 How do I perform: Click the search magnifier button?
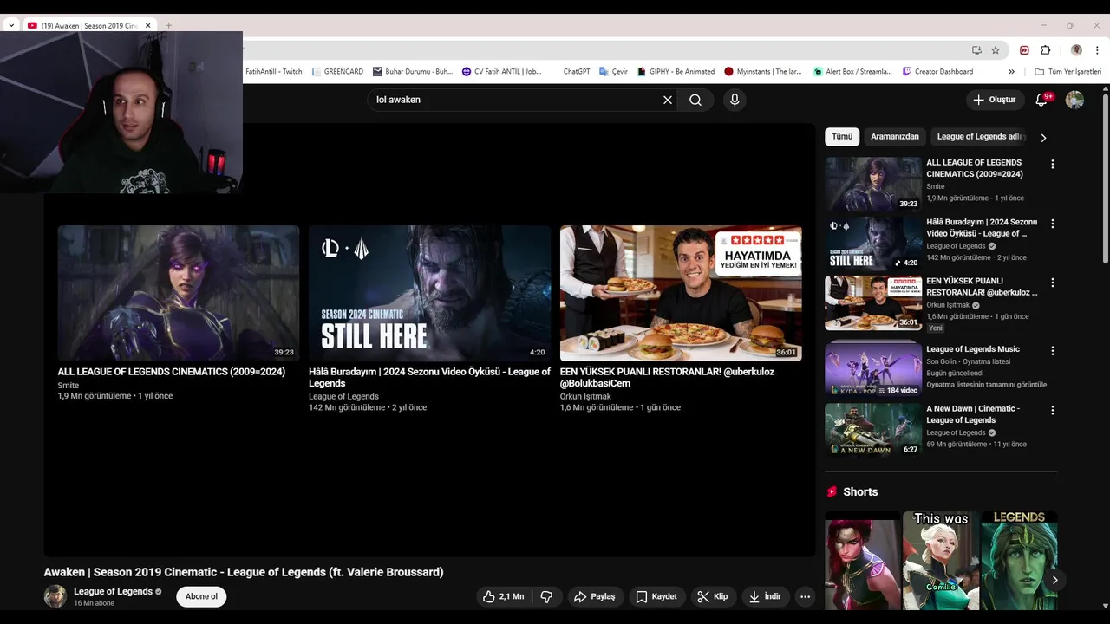coord(695,100)
